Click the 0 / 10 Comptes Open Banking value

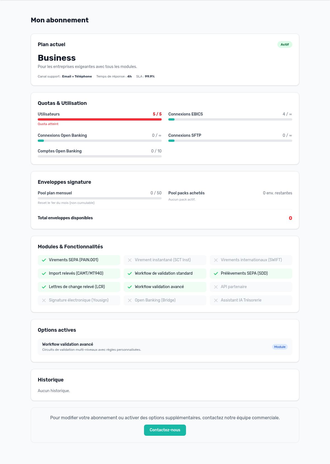pos(156,151)
